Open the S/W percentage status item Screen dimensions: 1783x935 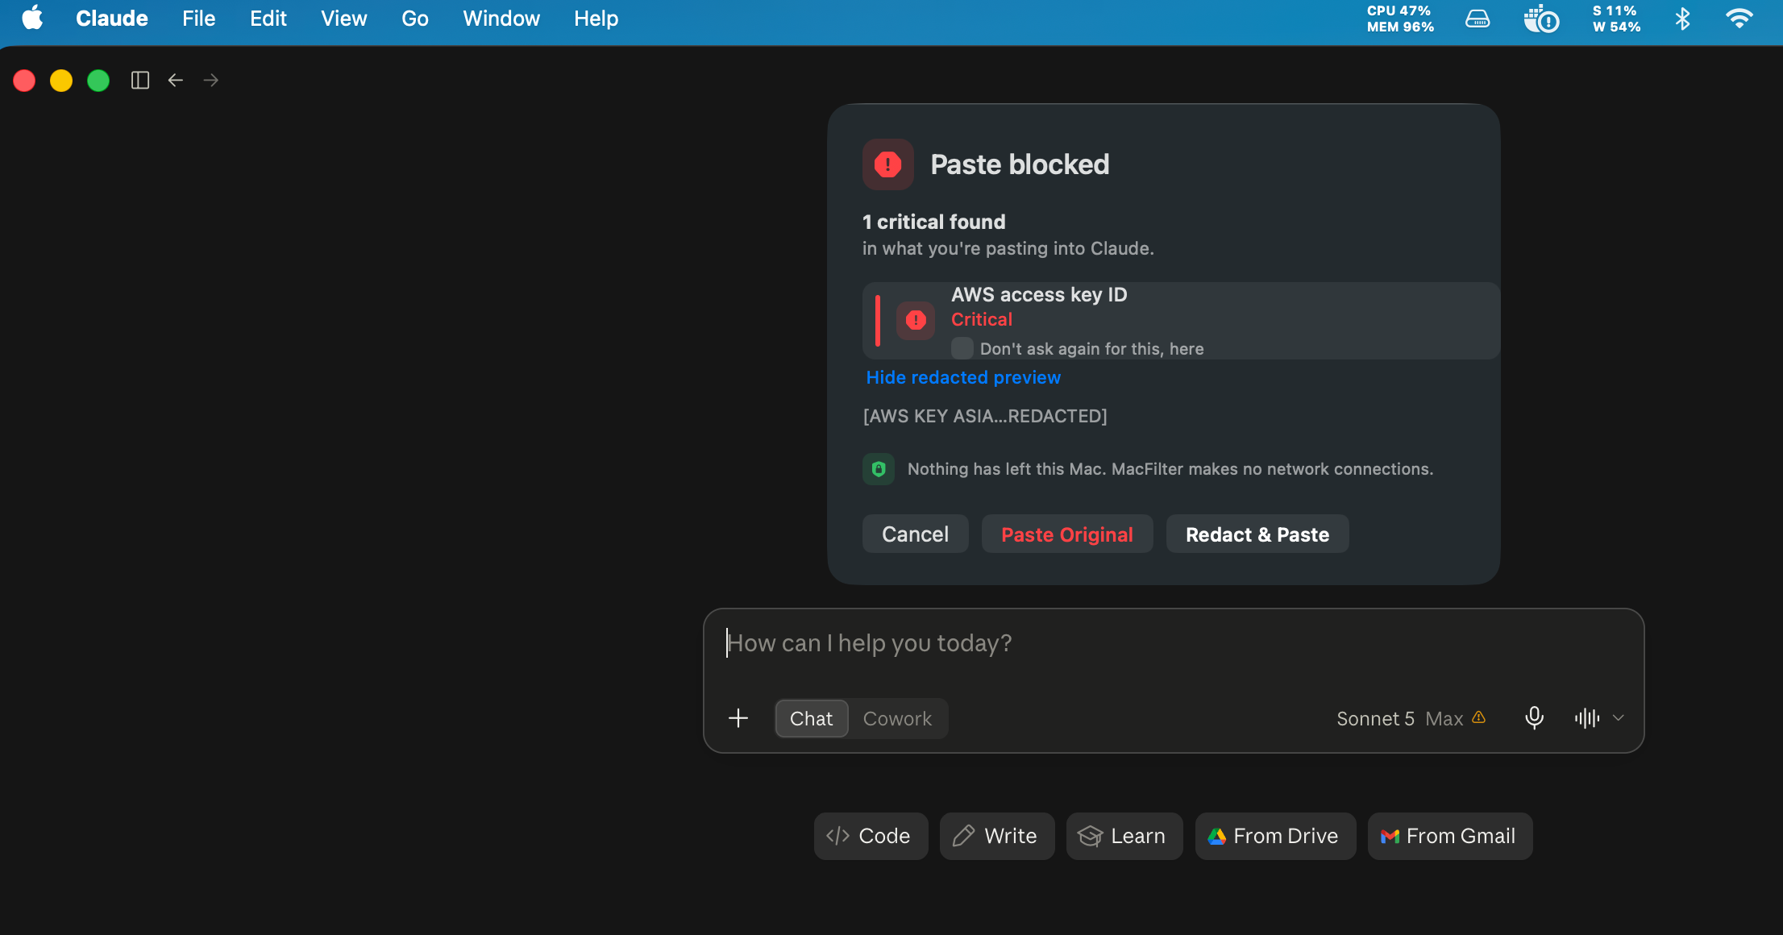(1616, 19)
